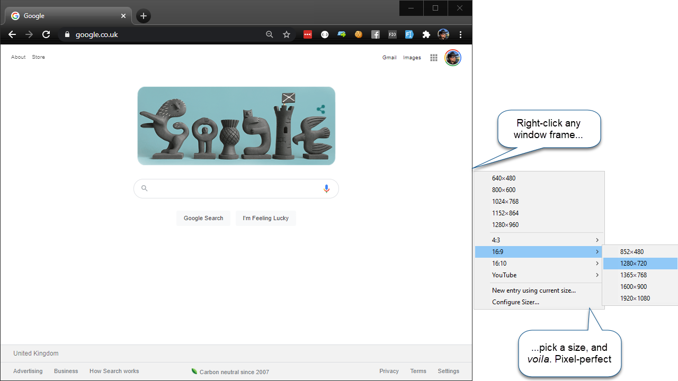Screen dimensions: 678x381
Task: Open the Store link
Action: [39, 57]
